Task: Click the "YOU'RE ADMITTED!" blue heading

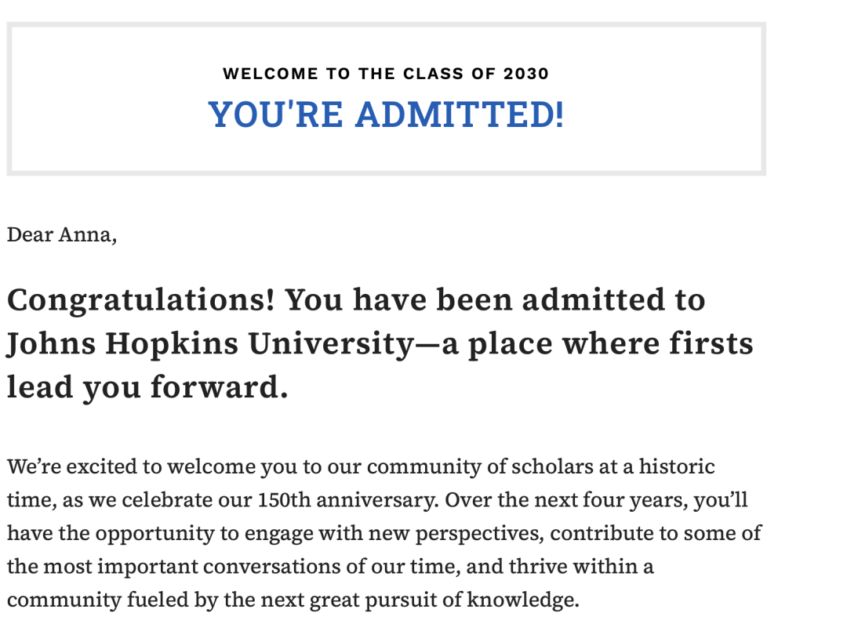Action: [x=386, y=114]
